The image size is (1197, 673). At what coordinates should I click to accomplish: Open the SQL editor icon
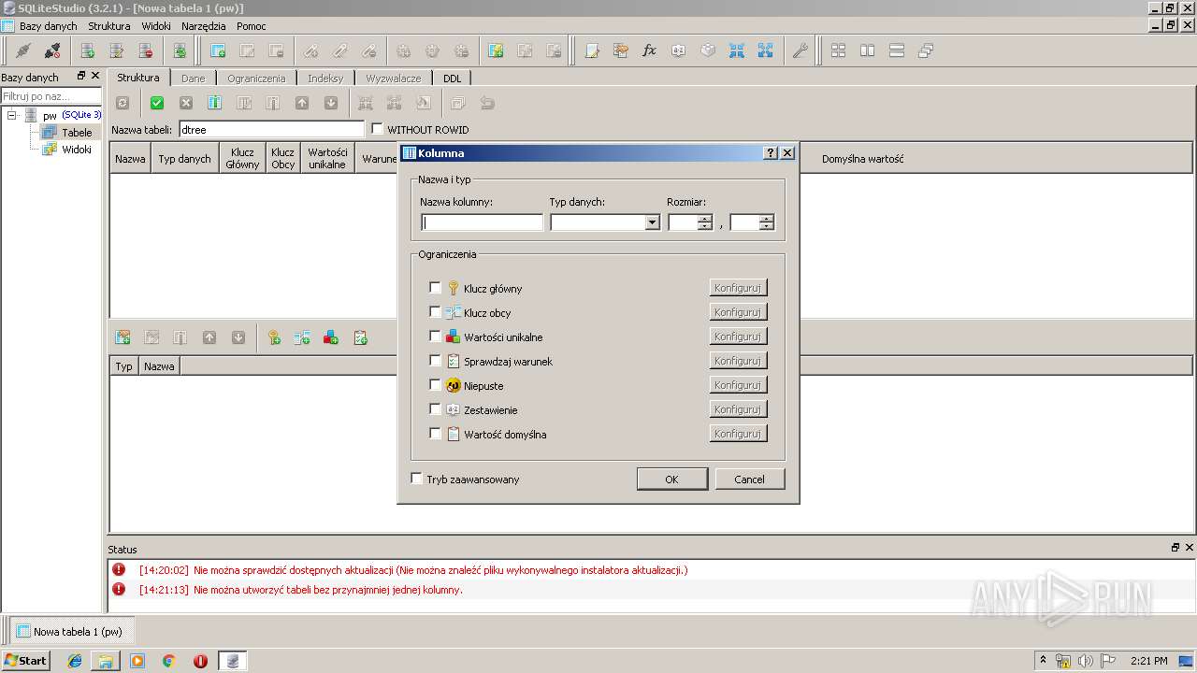[592, 50]
